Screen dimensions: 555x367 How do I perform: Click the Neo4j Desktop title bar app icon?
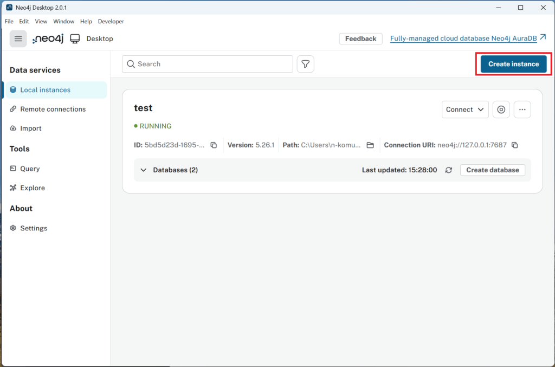coord(9,8)
